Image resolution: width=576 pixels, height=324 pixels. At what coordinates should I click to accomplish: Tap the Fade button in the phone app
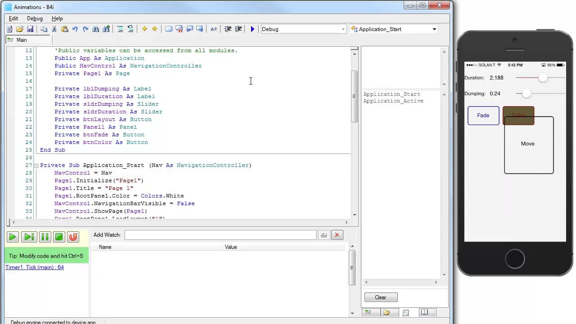483,116
